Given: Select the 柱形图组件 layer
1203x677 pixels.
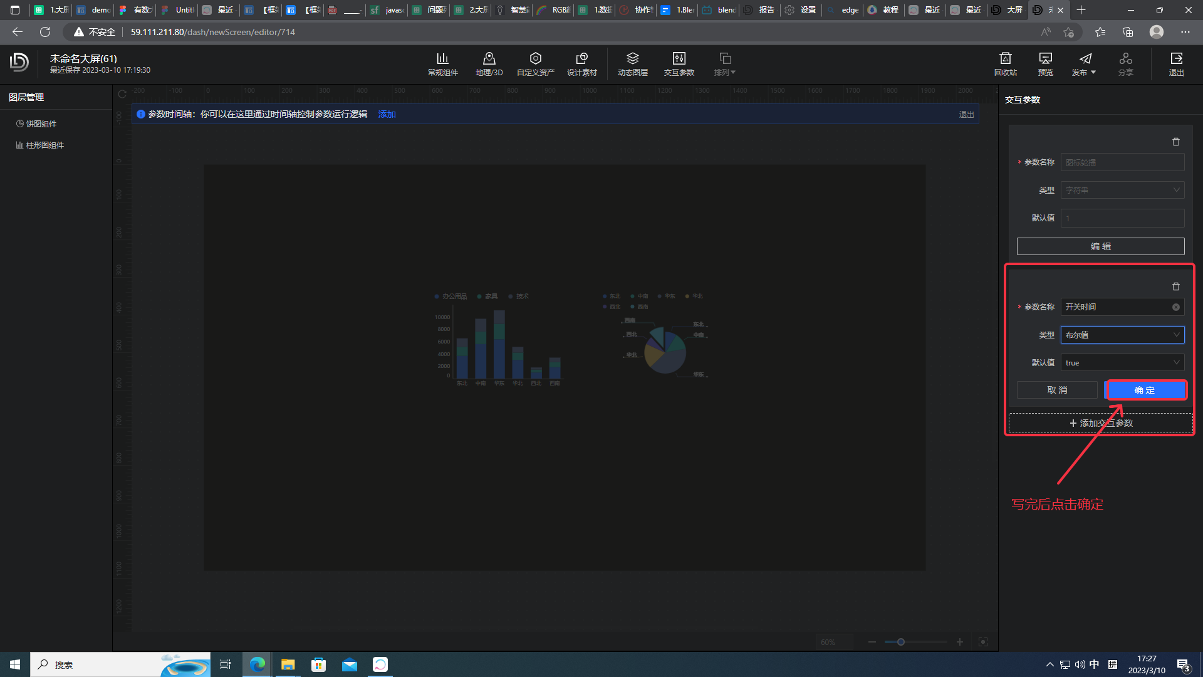Looking at the screenshot, I should coord(41,145).
